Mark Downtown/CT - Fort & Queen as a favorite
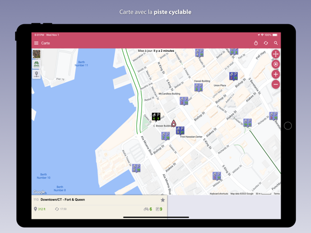Image resolution: width=311 pixels, height=233 pixels. click(163, 200)
